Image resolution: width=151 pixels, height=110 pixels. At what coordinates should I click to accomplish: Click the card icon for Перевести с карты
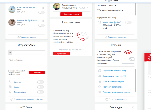point(100,71)
